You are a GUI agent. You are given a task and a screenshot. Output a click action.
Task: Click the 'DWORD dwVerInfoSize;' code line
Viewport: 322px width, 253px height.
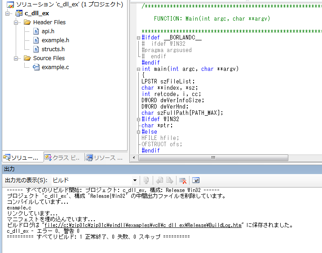click(173, 100)
